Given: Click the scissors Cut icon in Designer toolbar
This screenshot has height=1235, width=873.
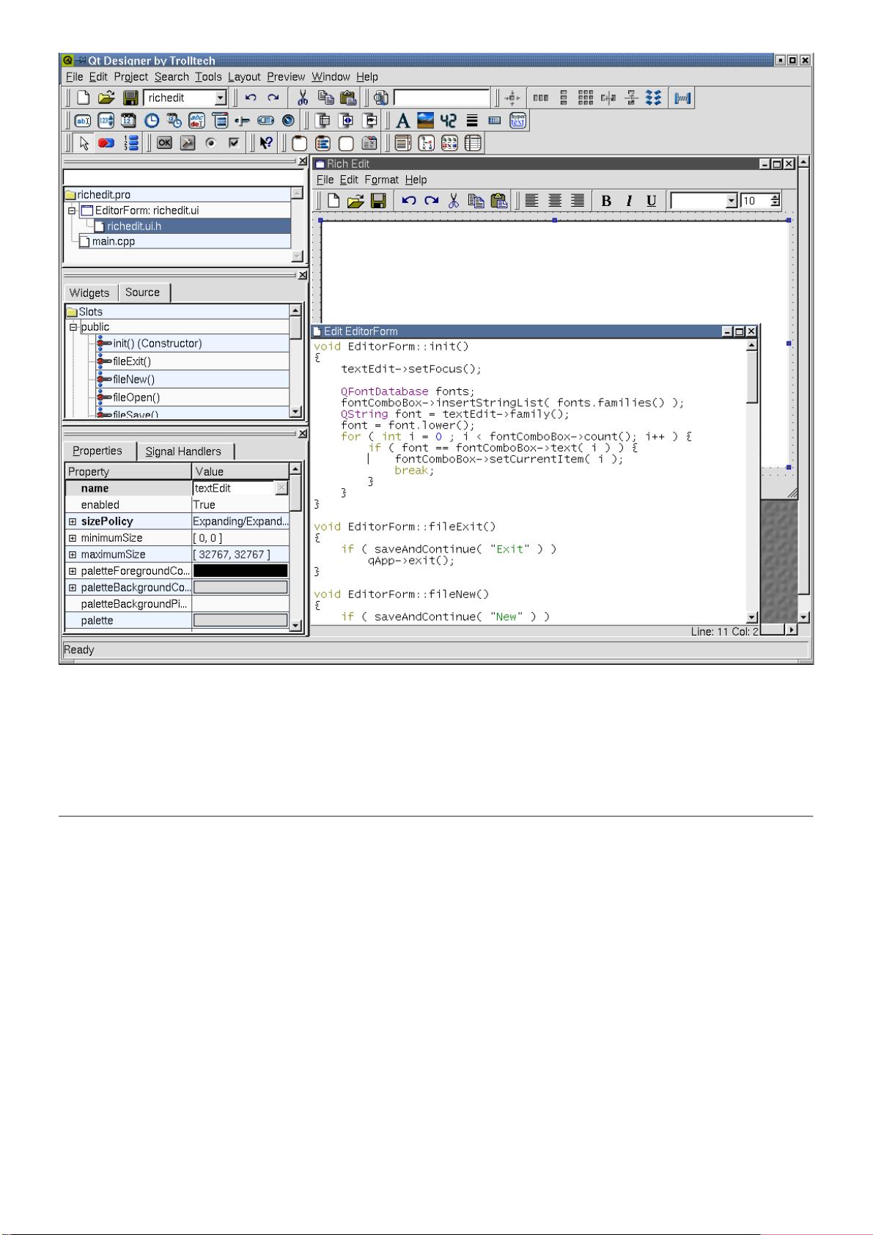Looking at the screenshot, I should click(302, 97).
